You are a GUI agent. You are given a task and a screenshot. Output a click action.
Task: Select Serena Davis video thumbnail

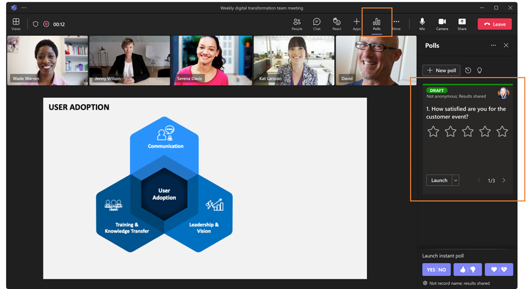pos(212,61)
